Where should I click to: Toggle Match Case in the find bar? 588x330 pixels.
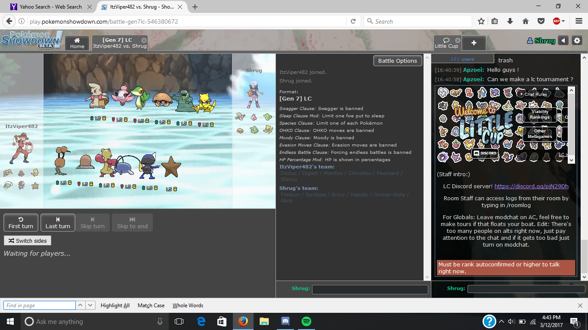click(x=151, y=306)
